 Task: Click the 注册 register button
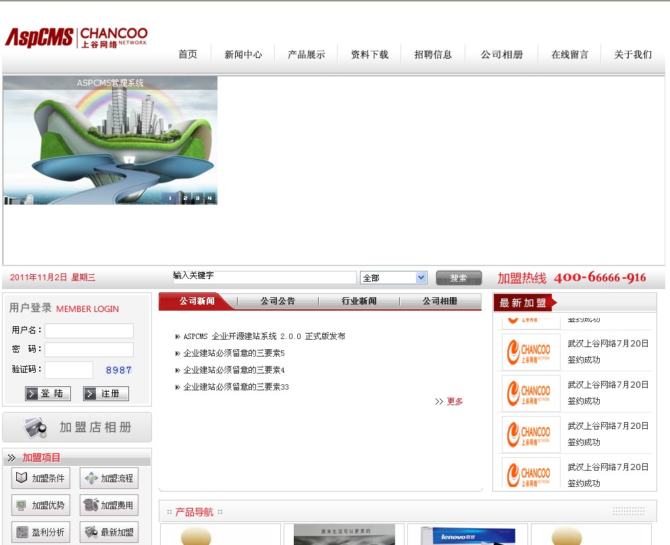(x=106, y=393)
